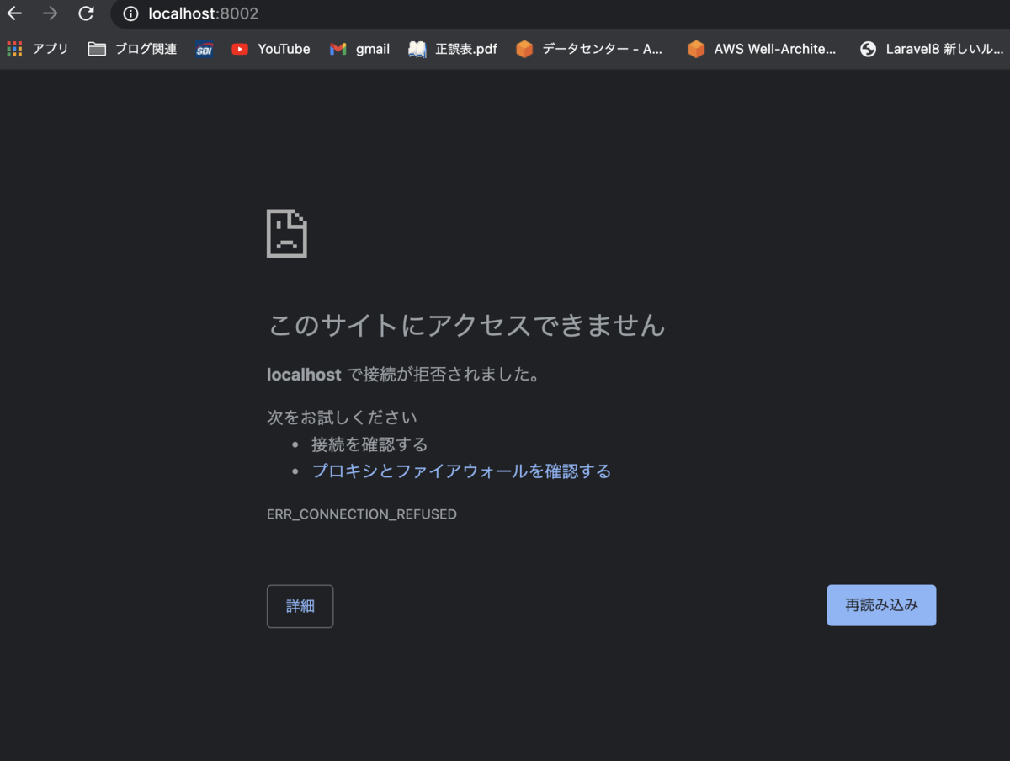Open the データセンター AWS bookmark
This screenshot has height=761, width=1010.
click(590, 49)
